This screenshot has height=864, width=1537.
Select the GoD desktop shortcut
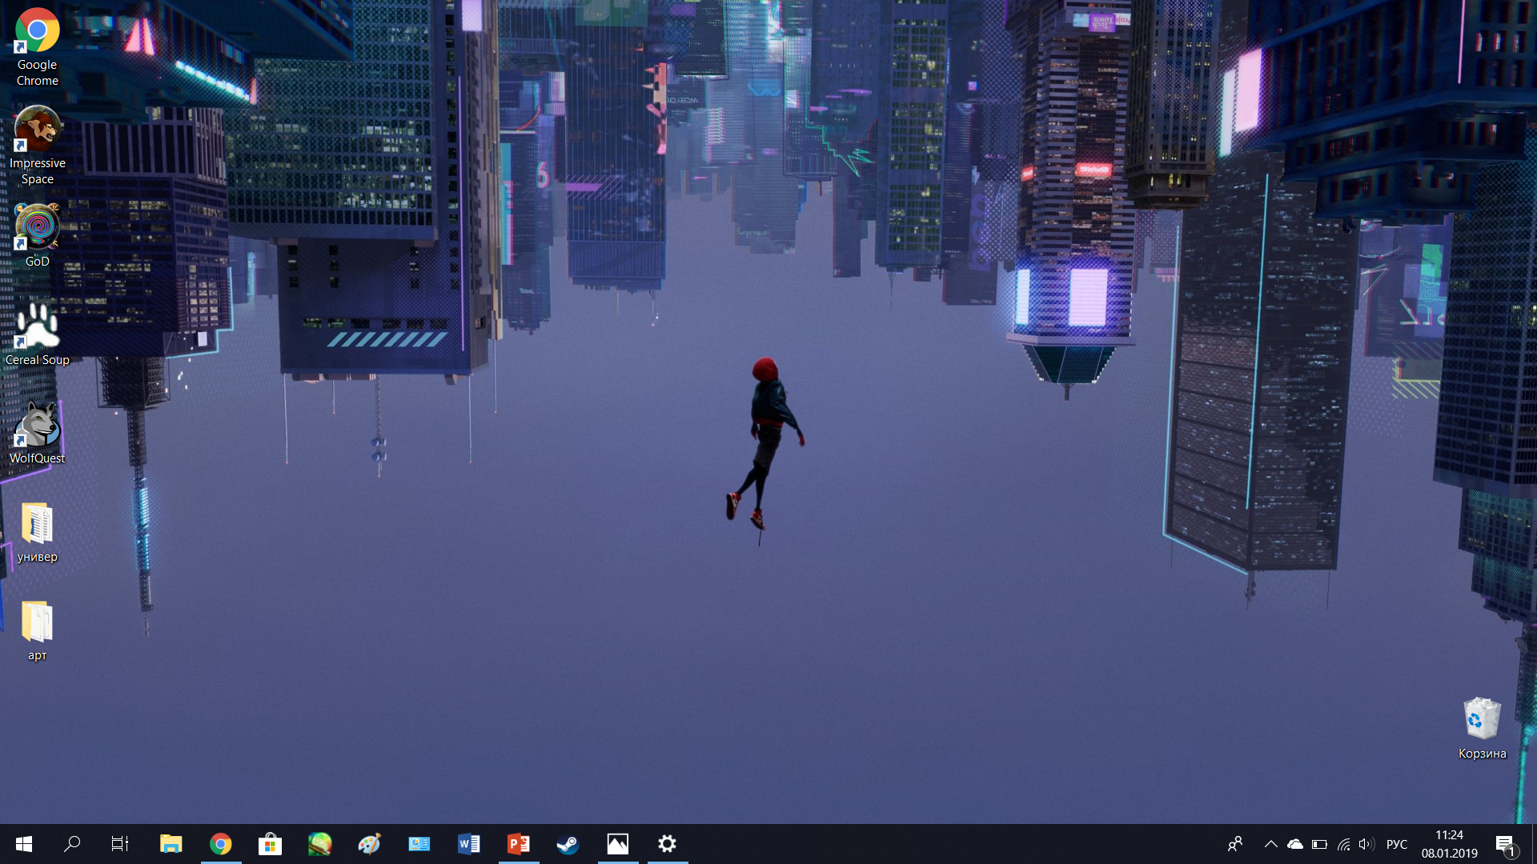click(x=37, y=236)
